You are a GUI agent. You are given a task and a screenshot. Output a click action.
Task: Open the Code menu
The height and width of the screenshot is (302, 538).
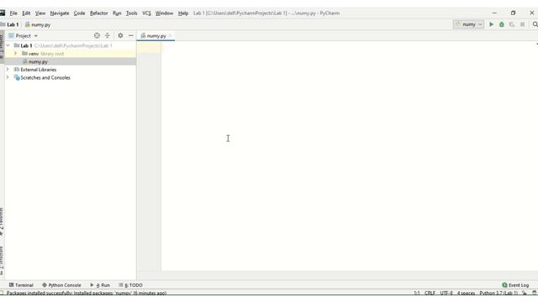(x=79, y=13)
